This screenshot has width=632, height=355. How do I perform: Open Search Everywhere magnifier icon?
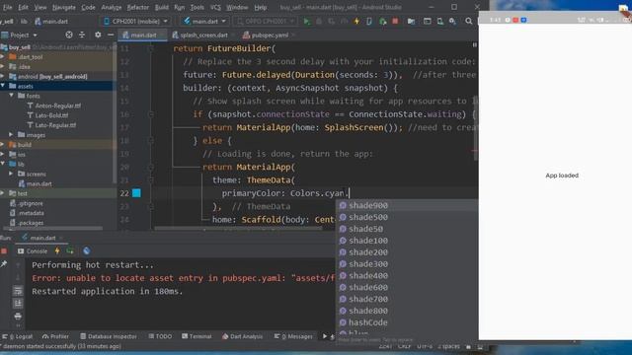pyautogui.click(x=468, y=22)
